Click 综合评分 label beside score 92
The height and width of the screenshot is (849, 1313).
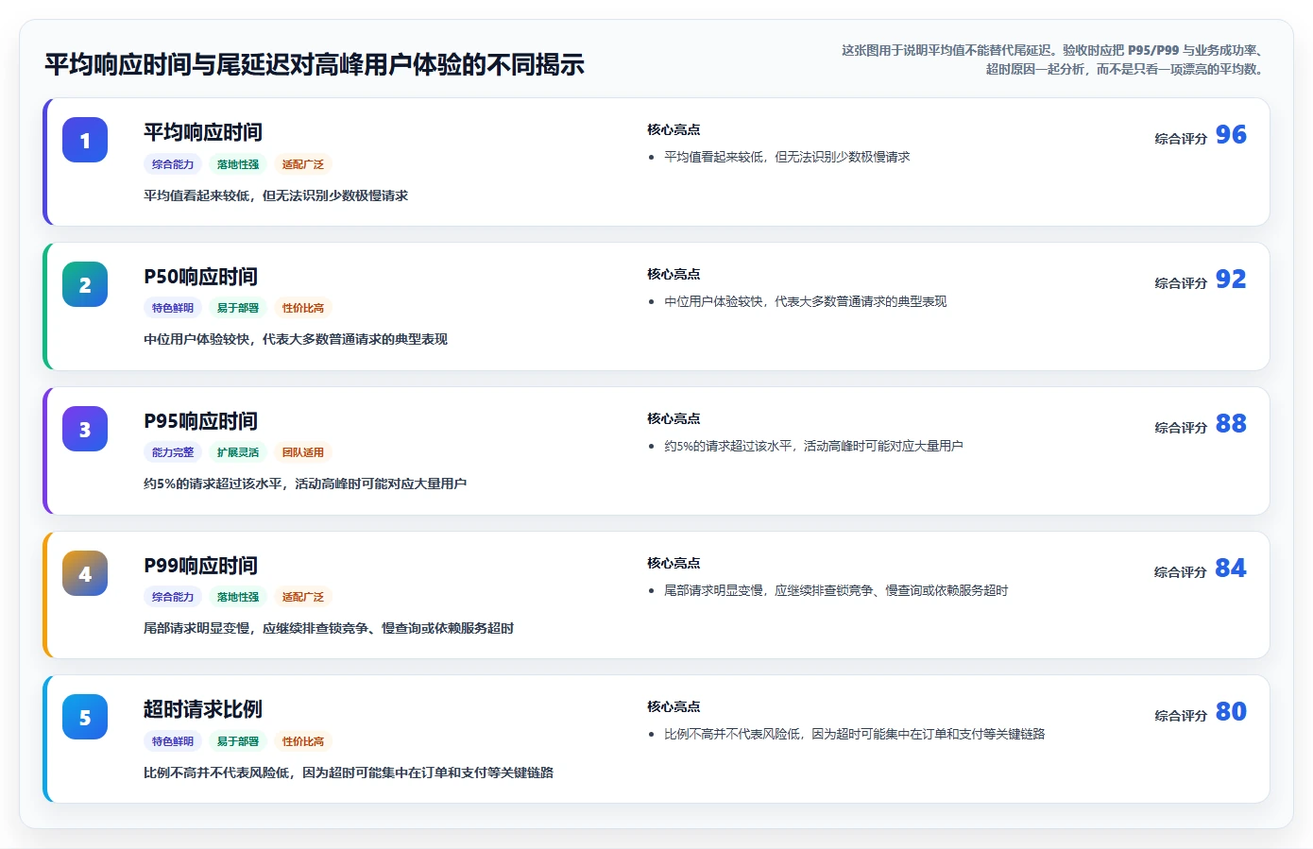coord(1181,283)
